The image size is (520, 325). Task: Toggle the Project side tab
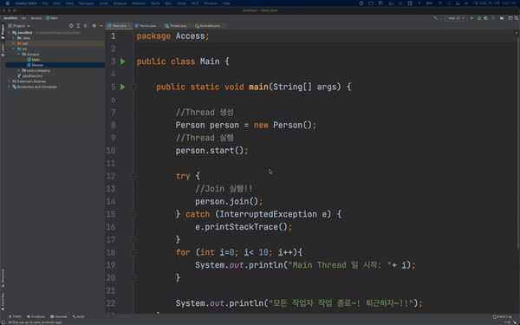3,32
